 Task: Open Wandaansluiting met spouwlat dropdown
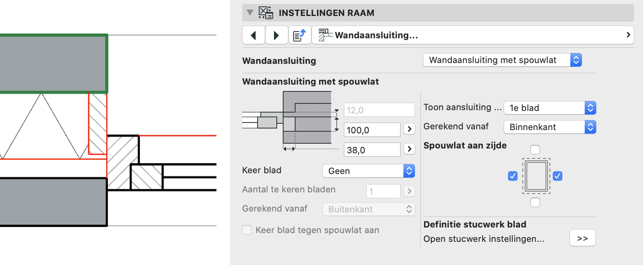point(502,60)
